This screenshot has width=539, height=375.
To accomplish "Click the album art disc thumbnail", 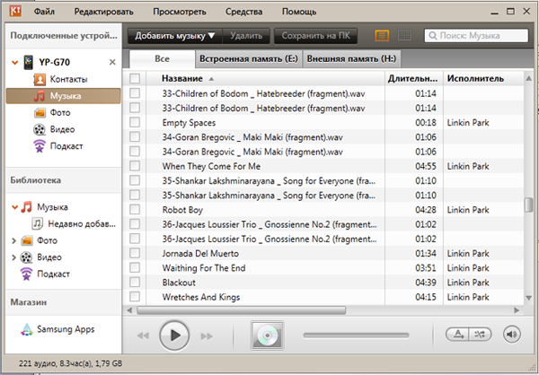I will click(268, 336).
